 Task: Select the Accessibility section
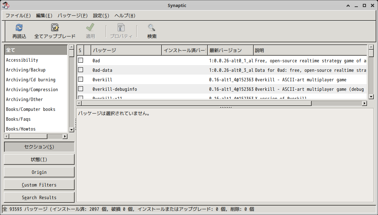coord(36,60)
